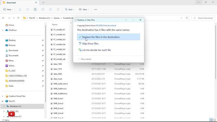Select file data_200E
The height and width of the screenshot is (122, 217).
tap(58, 74)
